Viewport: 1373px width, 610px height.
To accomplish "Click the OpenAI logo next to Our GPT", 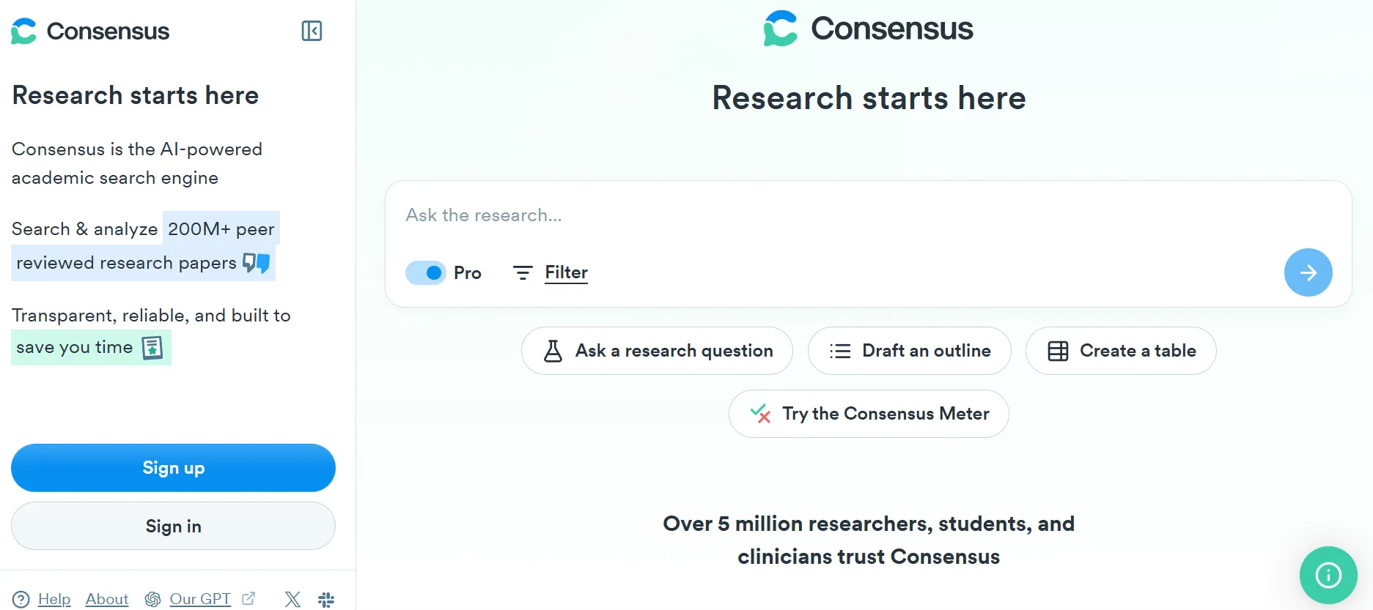I will 153,599.
